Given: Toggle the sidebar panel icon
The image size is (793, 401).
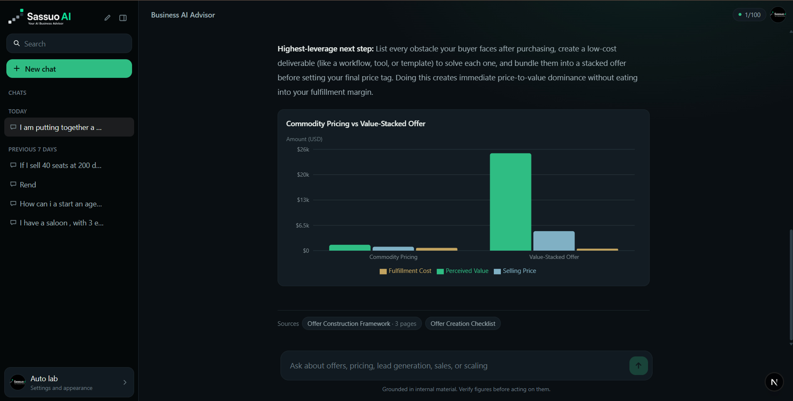Looking at the screenshot, I should pyautogui.click(x=123, y=18).
